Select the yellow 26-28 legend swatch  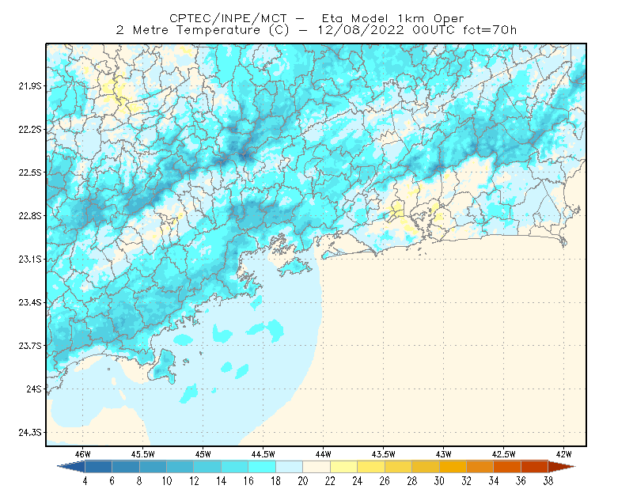click(398, 467)
